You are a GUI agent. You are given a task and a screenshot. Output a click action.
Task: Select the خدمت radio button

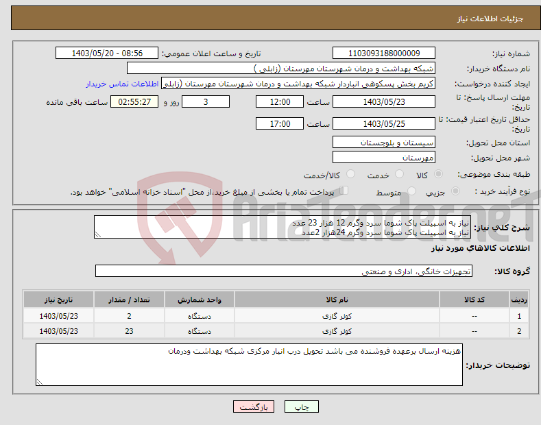tap(399, 174)
